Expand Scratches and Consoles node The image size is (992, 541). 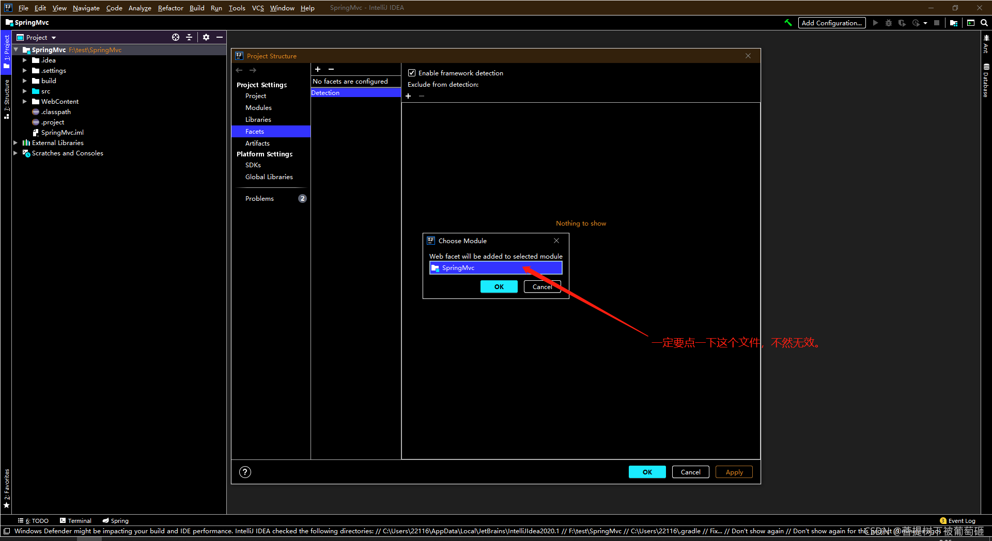click(16, 153)
